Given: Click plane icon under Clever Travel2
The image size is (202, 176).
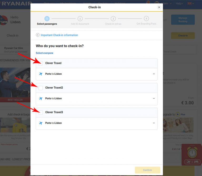Looking at the screenshot, I should (x=41, y=99).
